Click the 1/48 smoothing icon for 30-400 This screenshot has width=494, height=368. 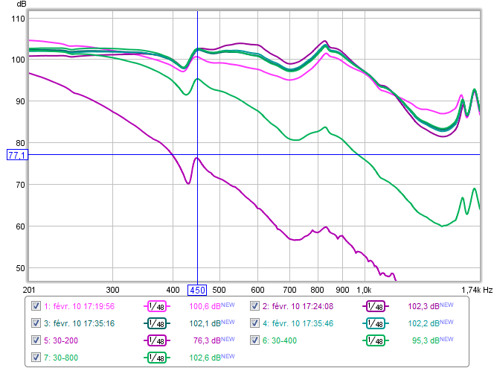pyautogui.click(x=377, y=340)
